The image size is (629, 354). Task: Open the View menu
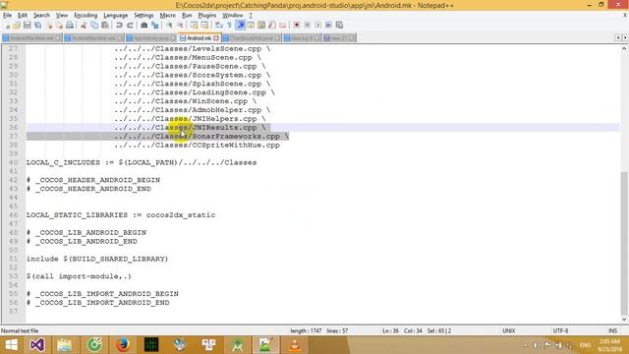click(x=62, y=16)
